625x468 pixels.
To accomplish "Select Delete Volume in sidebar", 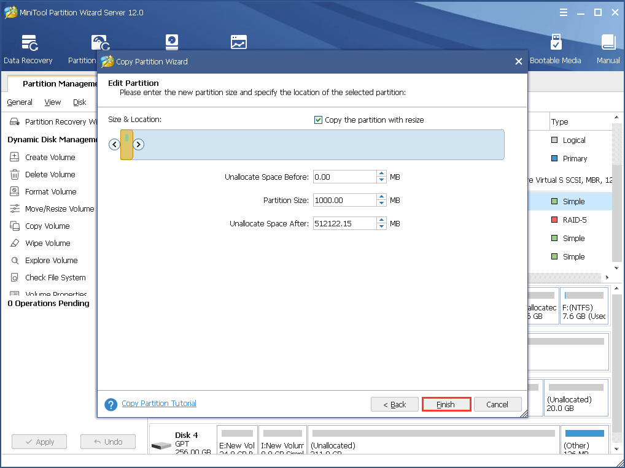I will (x=50, y=174).
